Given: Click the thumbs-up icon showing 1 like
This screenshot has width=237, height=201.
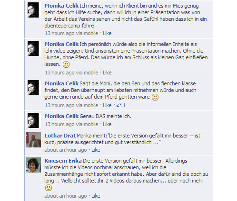Looking at the screenshot, I should 119,105.
